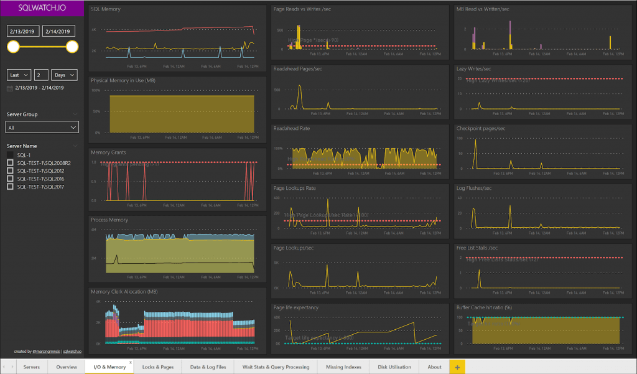Check the SQL-1 server checkbox
The image size is (637, 374).
pyautogui.click(x=9, y=153)
